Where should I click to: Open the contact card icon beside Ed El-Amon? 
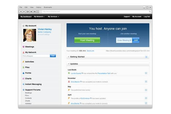coord(91,98)
